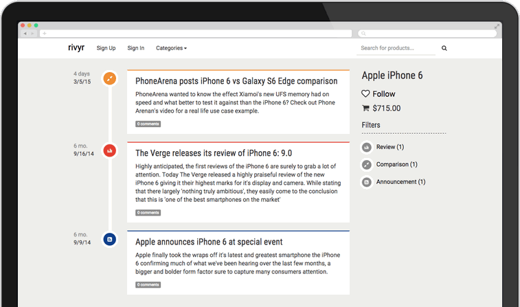
Task: Open the PhoneArena comparison post title
Action: (x=236, y=81)
